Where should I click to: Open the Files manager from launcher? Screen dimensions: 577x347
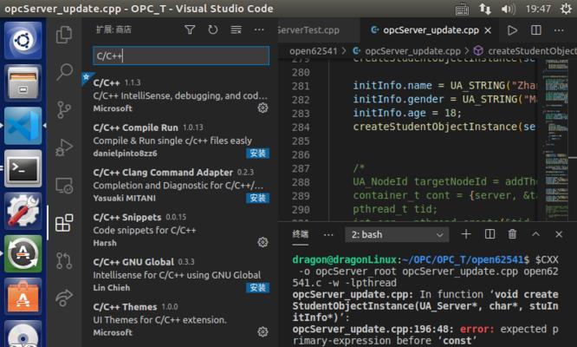pyautogui.click(x=23, y=83)
